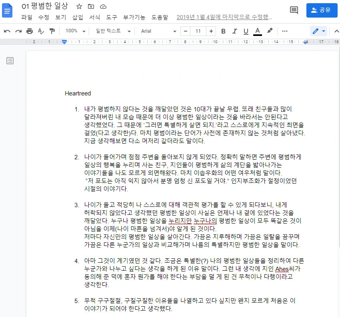Open the Google Docs home icon
The height and width of the screenshot is (317, 340).
pyautogui.click(x=7, y=10)
